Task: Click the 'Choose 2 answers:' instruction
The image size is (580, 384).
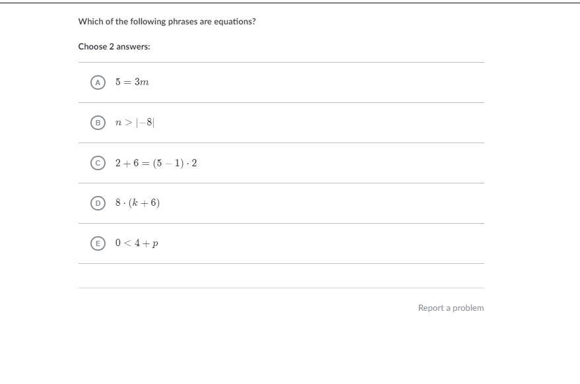Action: click(x=114, y=47)
